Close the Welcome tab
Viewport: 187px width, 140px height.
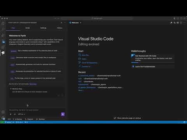point(81,23)
